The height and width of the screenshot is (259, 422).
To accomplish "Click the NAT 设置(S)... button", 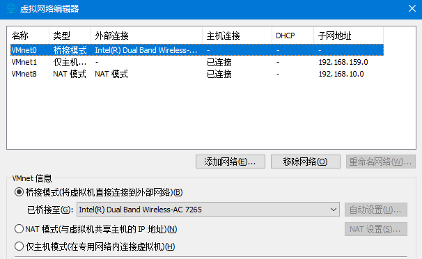I will (x=376, y=229).
